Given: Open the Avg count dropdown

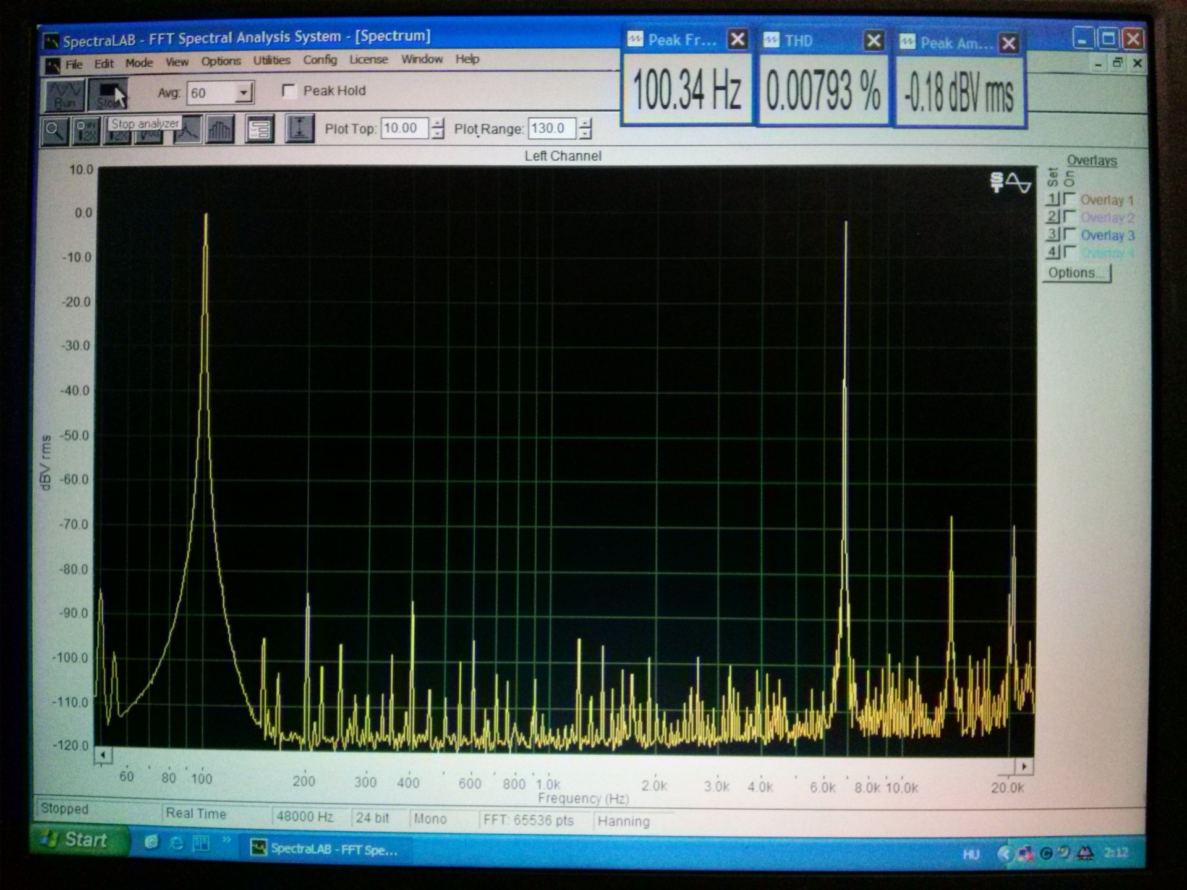Looking at the screenshot, I should pyautogui.click(x=244, y=93).
